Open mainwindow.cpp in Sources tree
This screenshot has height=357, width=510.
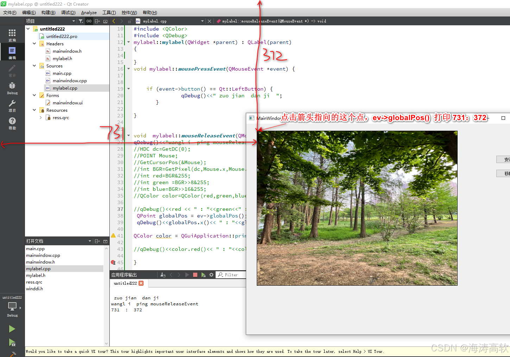[x=70, y=80]
